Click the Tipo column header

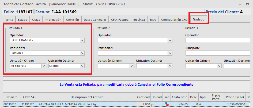(x=203, y=97)
